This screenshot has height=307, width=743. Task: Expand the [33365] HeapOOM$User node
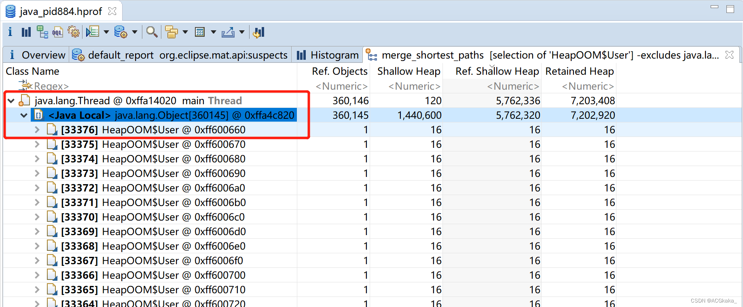tap(37, 290)
